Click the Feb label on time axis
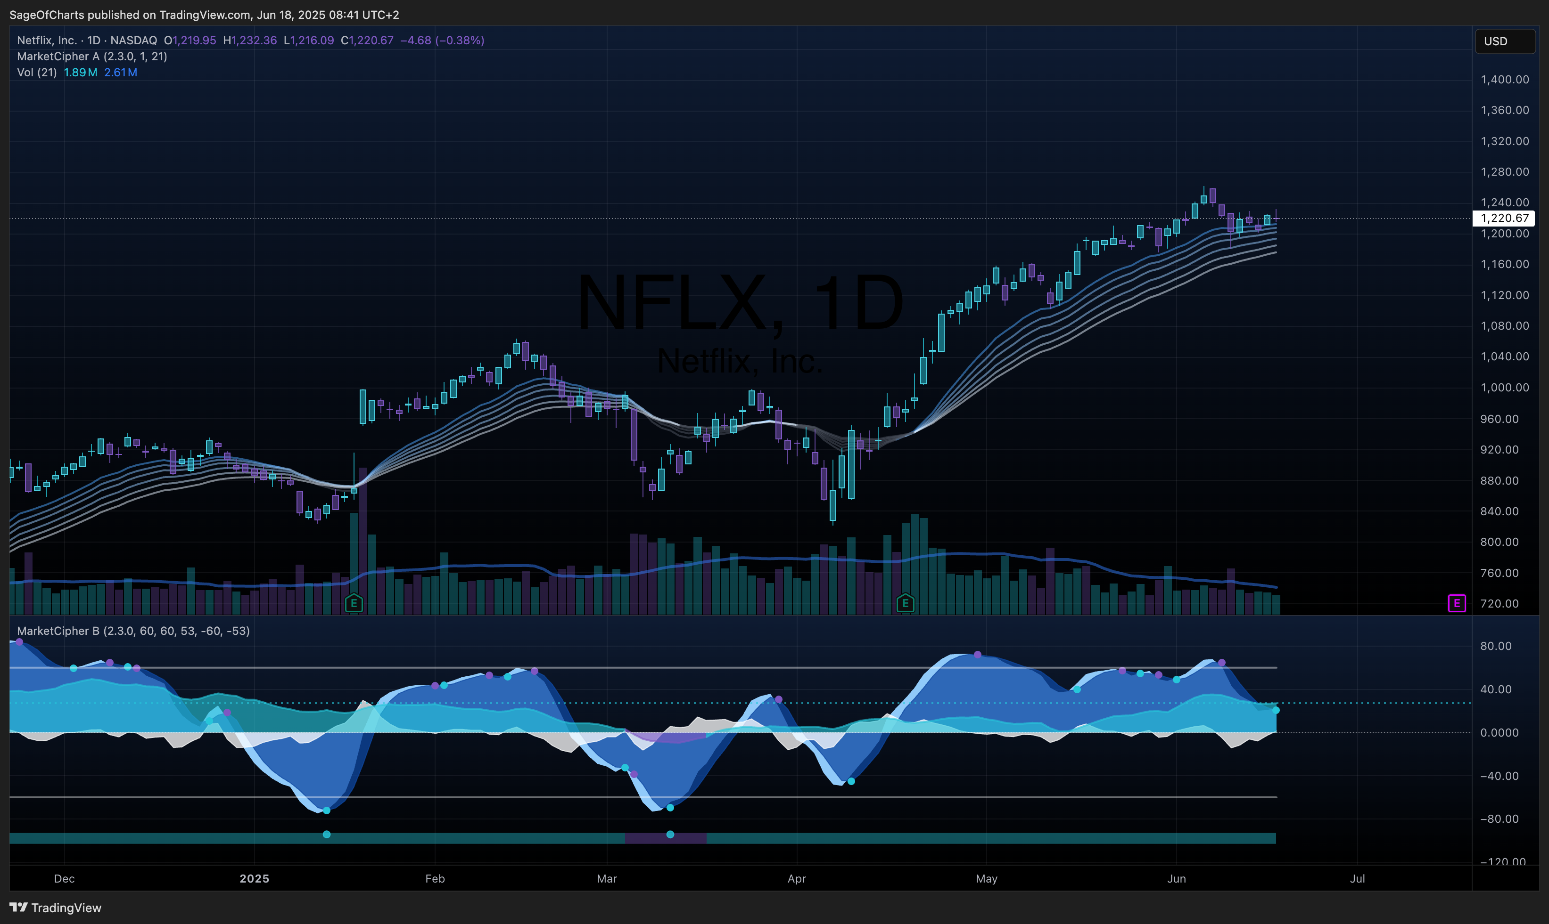This screenshot has width=1549, height=924. (x=435, y=878)
